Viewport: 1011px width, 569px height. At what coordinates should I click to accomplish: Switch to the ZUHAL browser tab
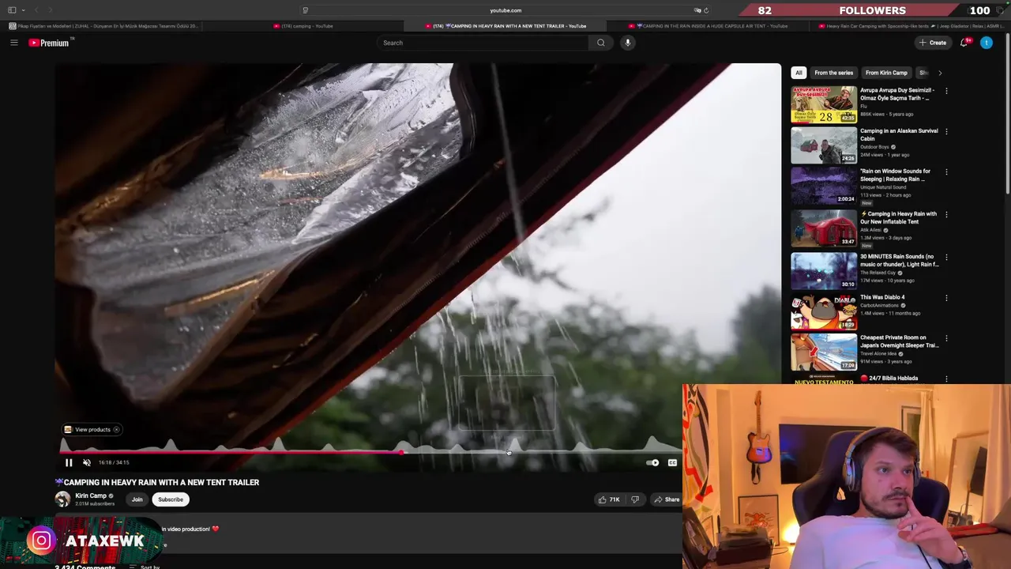point(103,26)
